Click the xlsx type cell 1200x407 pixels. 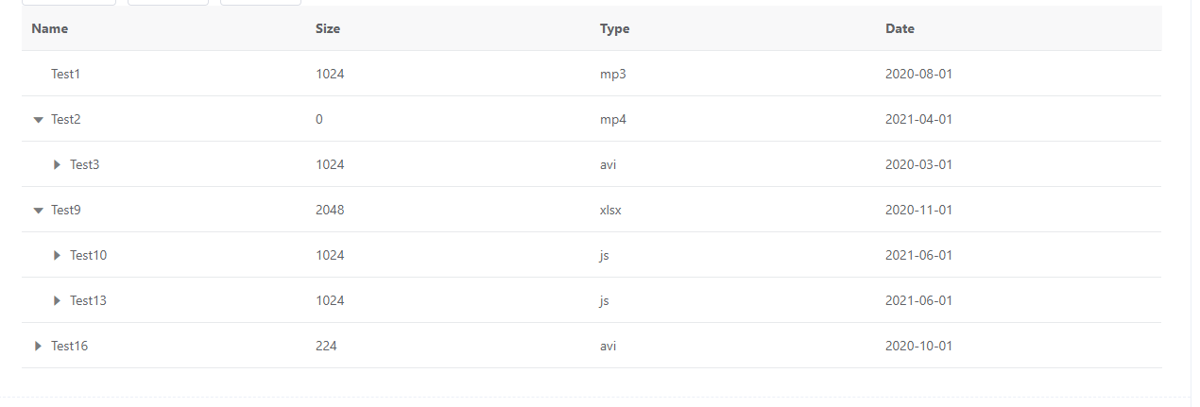[610, 210]
